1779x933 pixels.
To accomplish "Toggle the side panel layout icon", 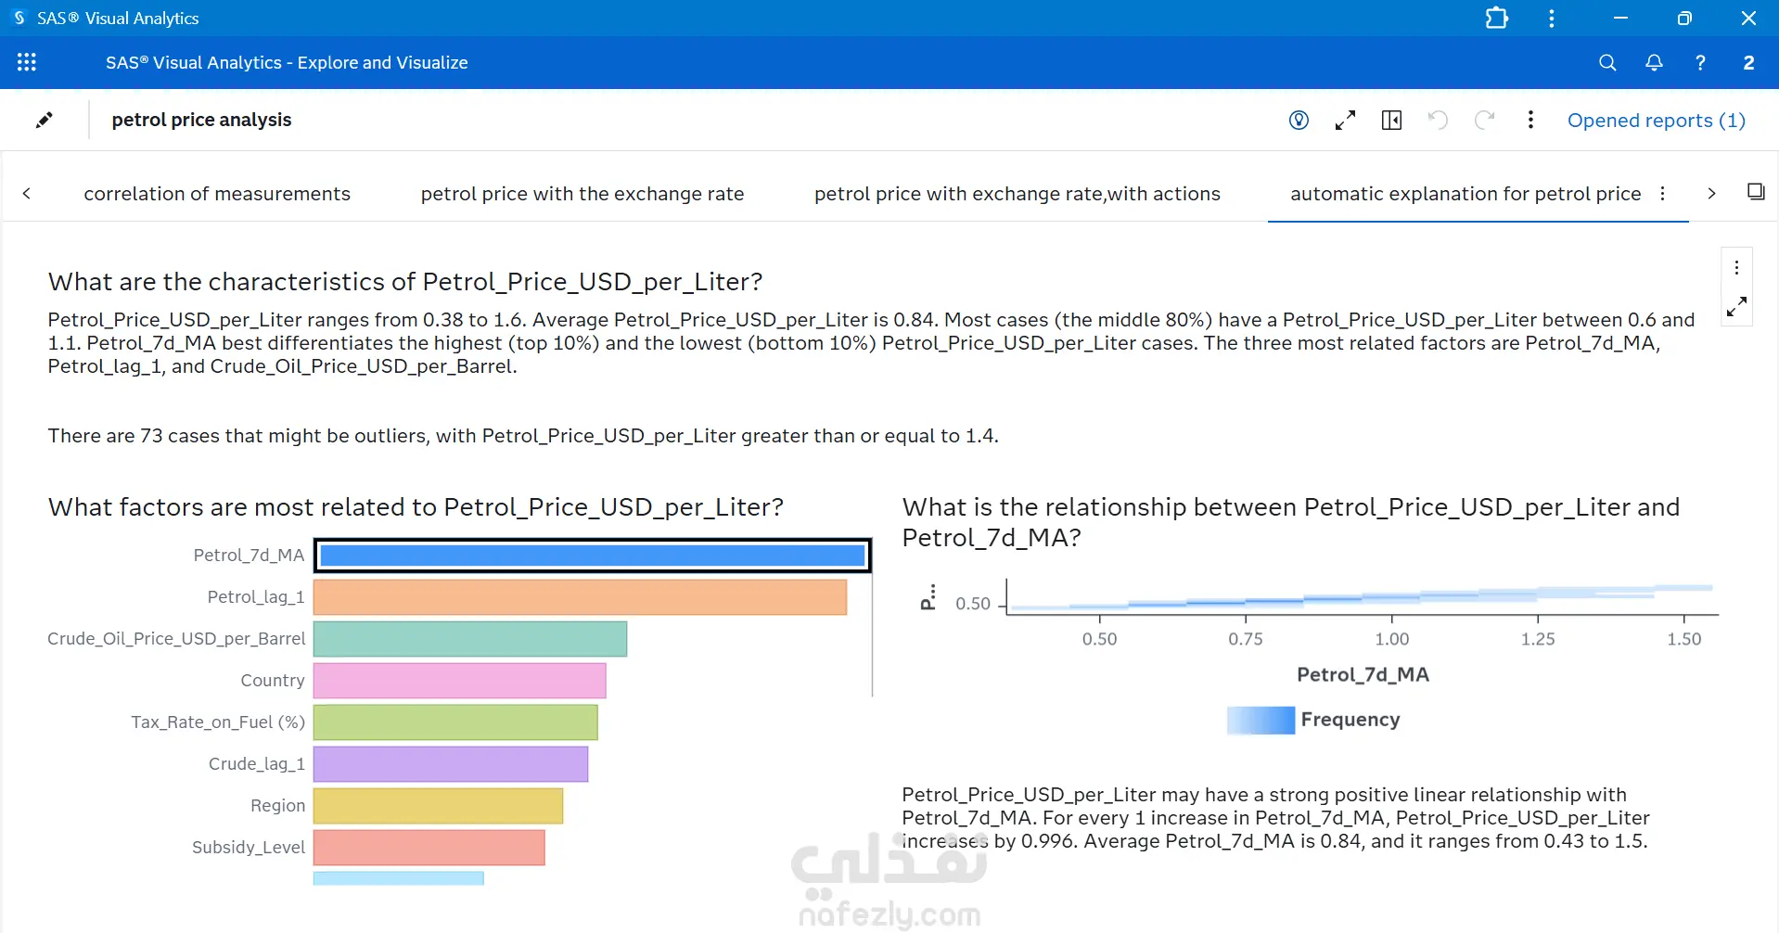I will [1391, 120].
